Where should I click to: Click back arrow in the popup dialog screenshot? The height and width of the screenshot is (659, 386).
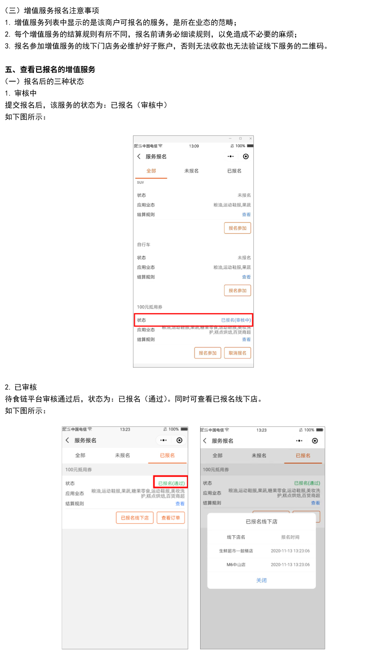click(205, 441)
